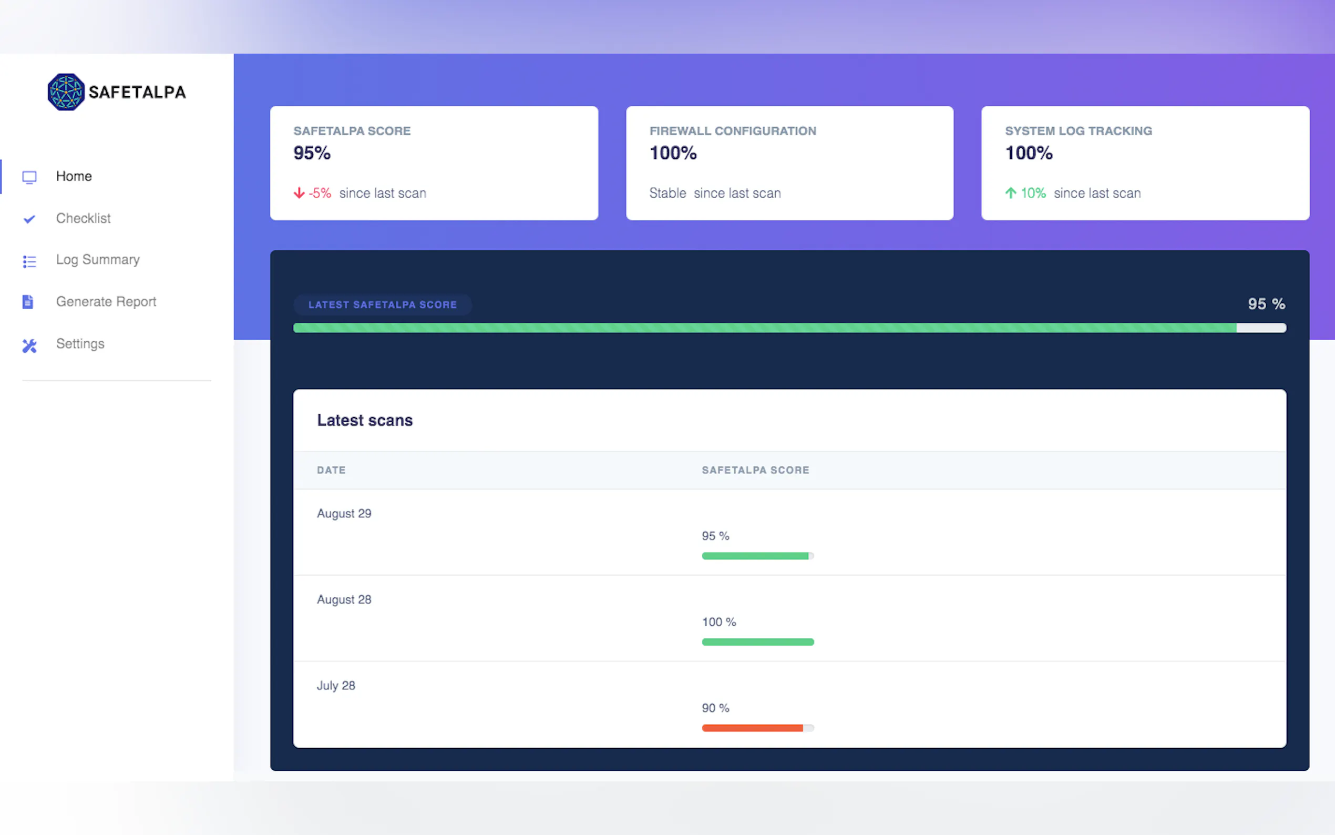Screen dimensions: 1335x835
Task: Go to Log Summary page
Action: tap(98, 260)
